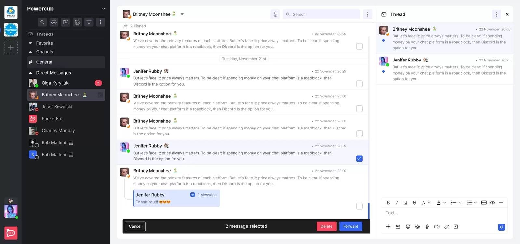Uncheck the selected Jenifer Rubby message checkbox
This screenshot has width=520, height=244.
pos(359,158)
